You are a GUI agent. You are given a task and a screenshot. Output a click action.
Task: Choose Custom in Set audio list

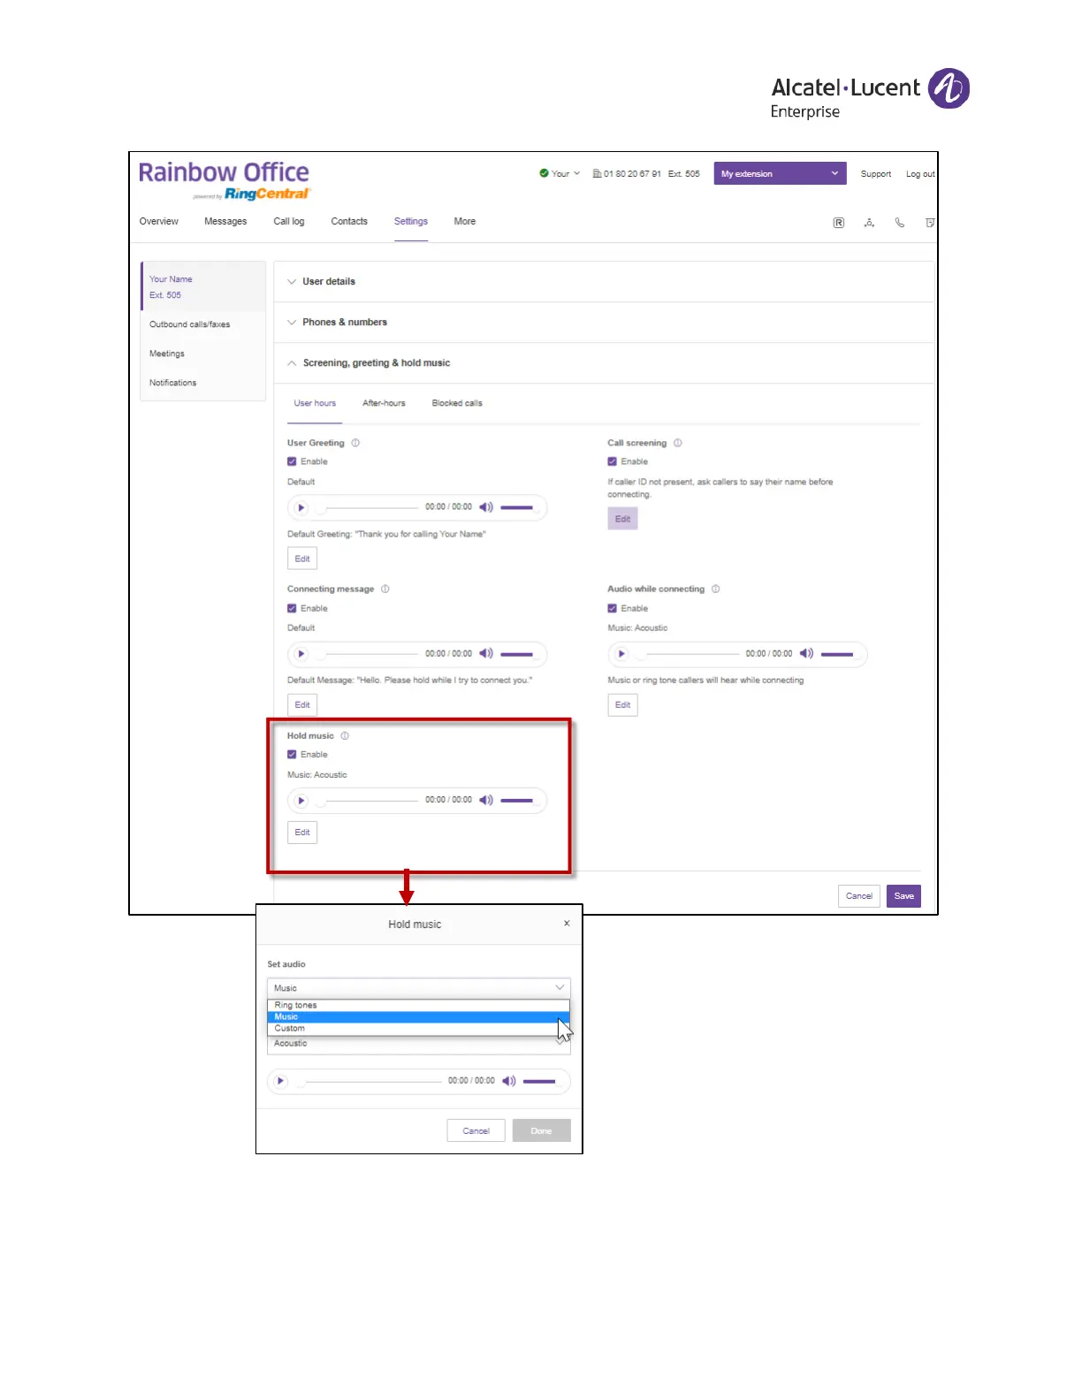coord(419,1028)
